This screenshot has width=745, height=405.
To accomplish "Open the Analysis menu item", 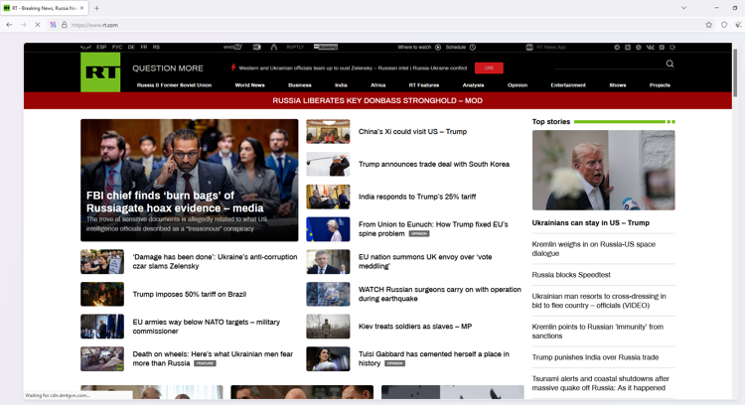I will 473,85.
